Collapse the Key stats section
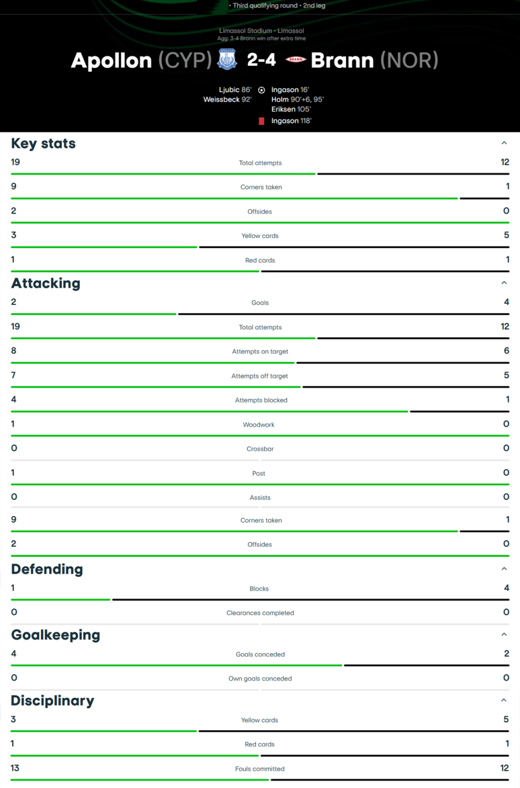The width and height of the screenshot is (520, 788). click(x=504, y=143)
